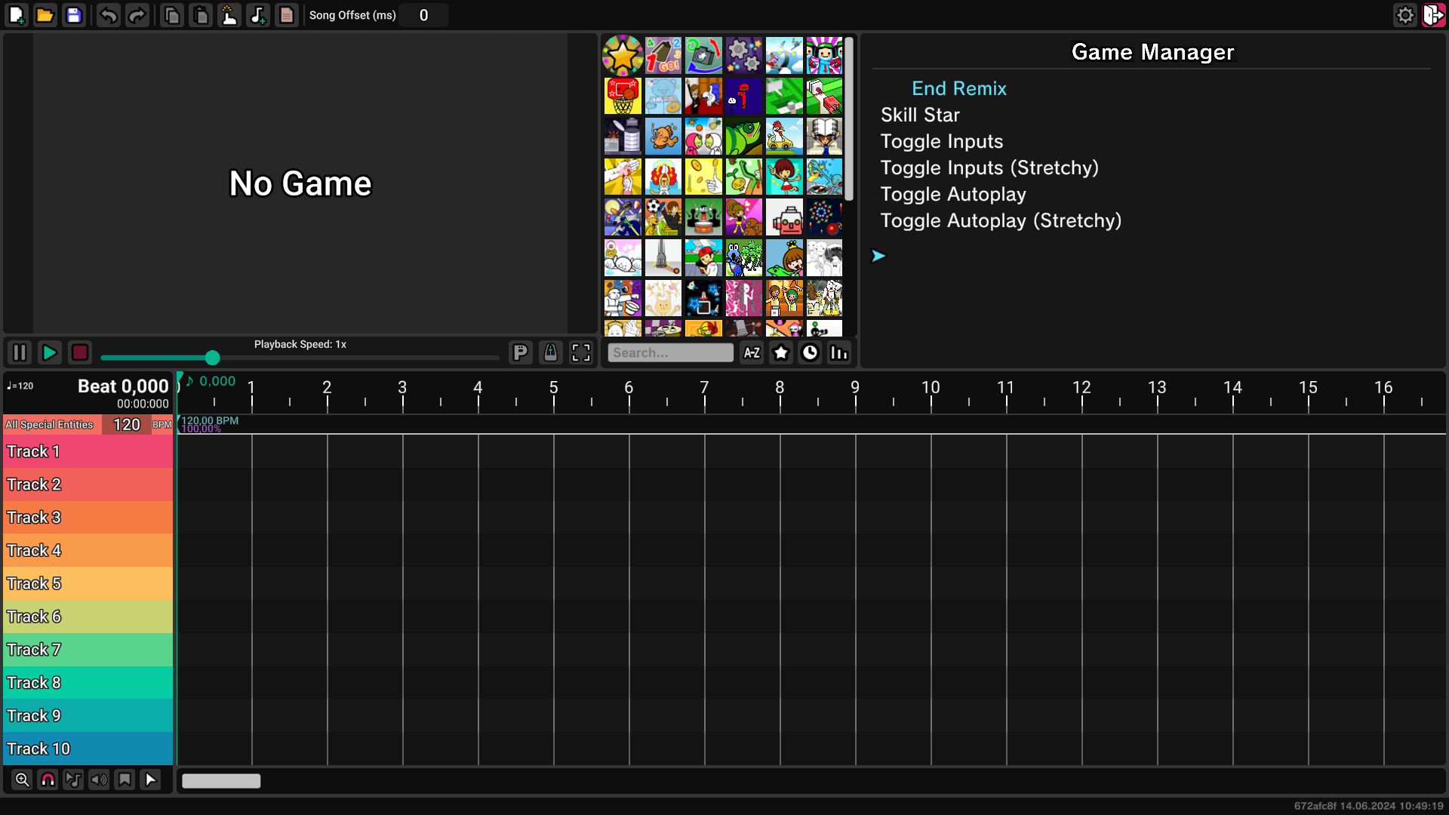Sort minigames by recent clock icon
The width and height of the screenshot is (1449, 815).
[810, 352]
